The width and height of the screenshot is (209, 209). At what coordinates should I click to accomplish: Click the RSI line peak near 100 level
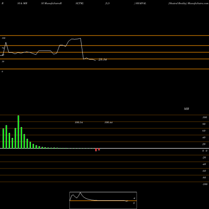click(x=80, y=38)
